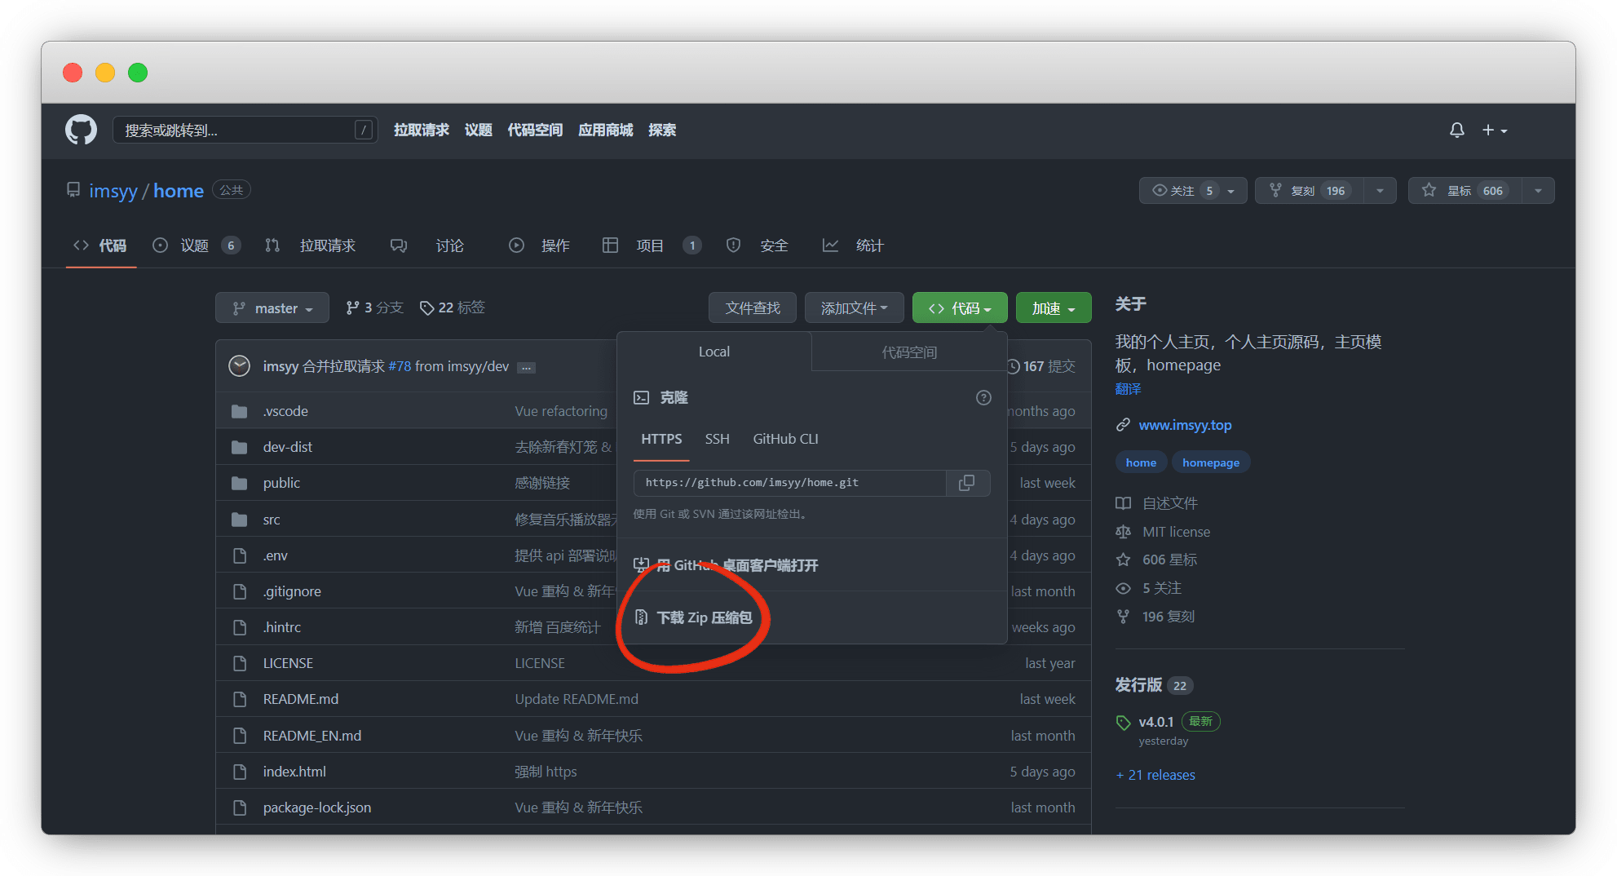The height and width of the screenshot is (876, 1617).
Task: Switch to the SSH clone tab
Action: click(717, 439)
